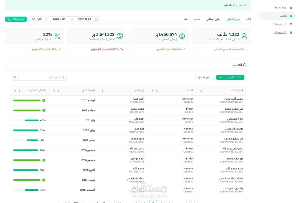Click guardian phone 01122334455

pyautogui.click(x=137, y=102)
